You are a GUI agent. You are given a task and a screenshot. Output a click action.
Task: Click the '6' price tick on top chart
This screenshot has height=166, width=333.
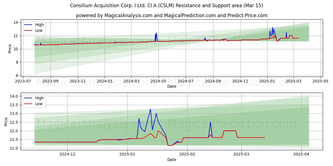[17, 76]
